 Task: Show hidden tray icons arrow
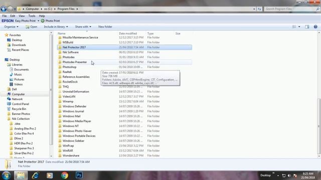tap(278, 175)
